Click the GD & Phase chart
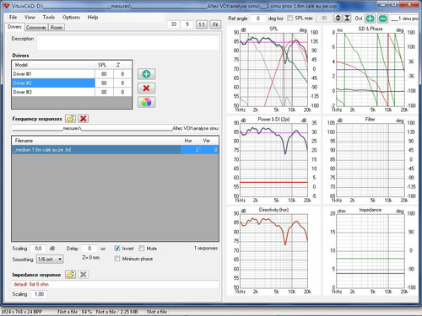The width and height of the screenshot is (422, 316). coord(371,69)
